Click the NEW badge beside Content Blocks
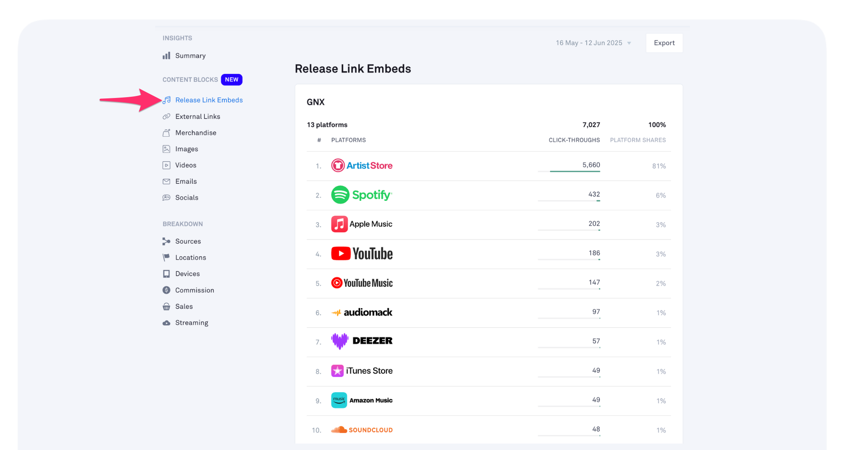This screenshot has height=450, width=845. (x=231, y=79)
